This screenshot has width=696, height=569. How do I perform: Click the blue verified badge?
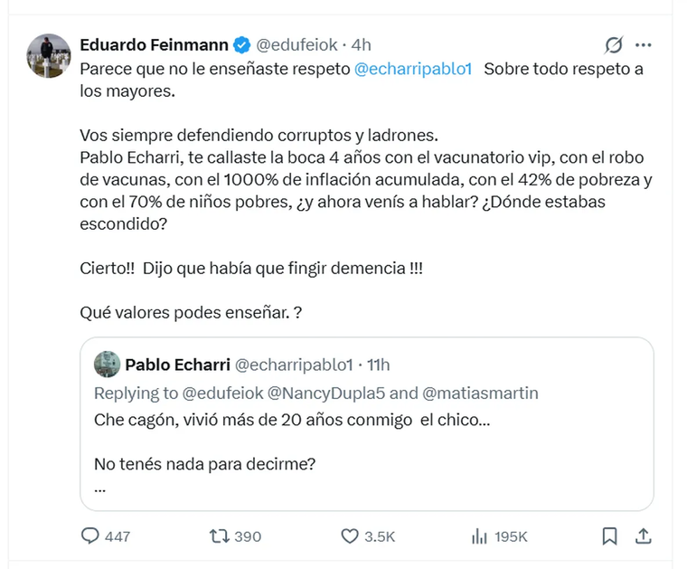243,44
